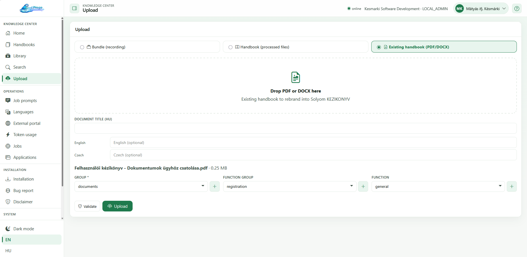Click the Applications window icon
This screenshot has width=527, height=257.
[8, 157]
